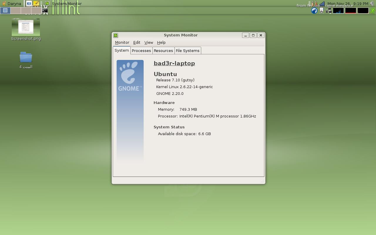Close the System Monitor window
The height and width of the screenshot is (235, 376).
[x=261, y=35]
